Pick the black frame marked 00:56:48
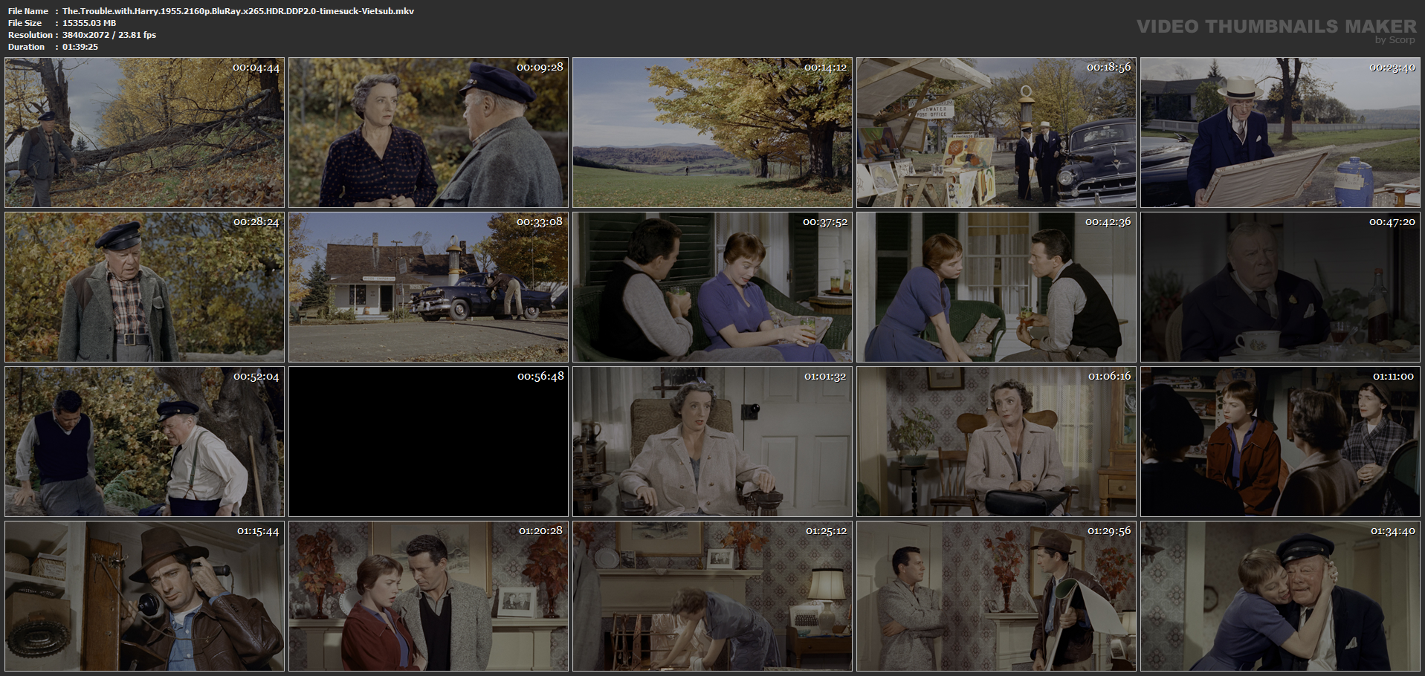This screenshot has width=1425, height=676. click(x=428, y=441)
